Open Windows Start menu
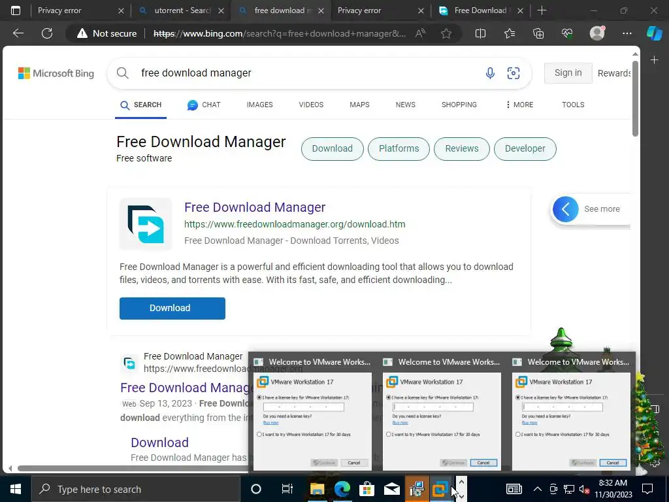Image resolution: width=669 pixels, height=502 pixels. point(16,489)
